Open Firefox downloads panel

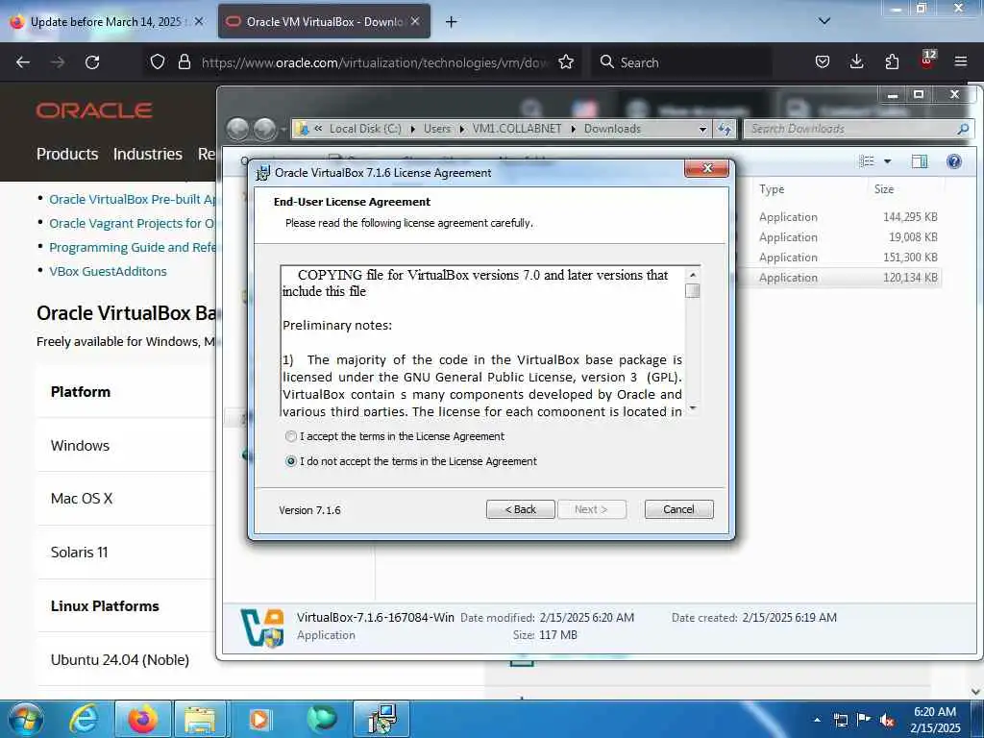(x=856, y=62)
